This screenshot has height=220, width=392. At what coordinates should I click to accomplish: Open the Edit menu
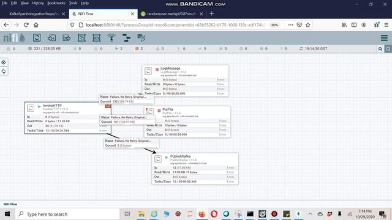point(14,3)
